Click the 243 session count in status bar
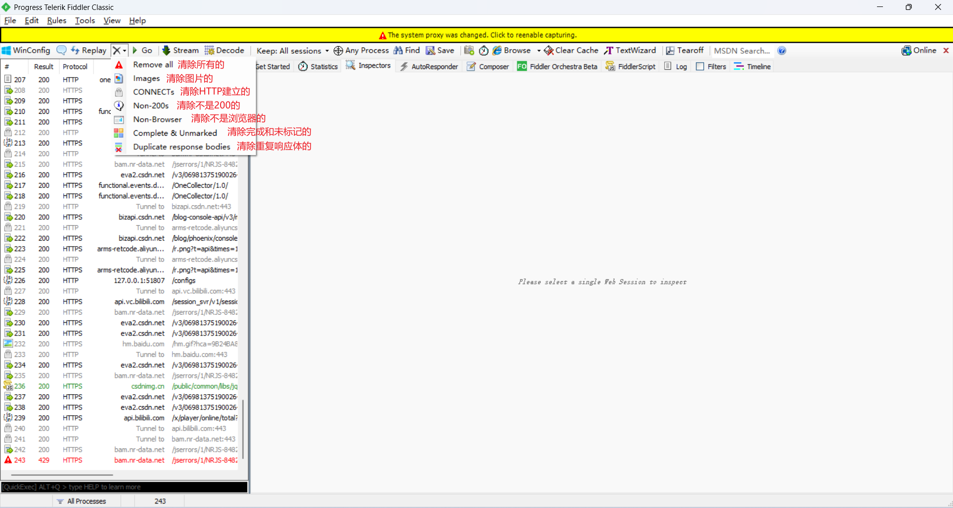The height and width of the screenshot is (508, 953). [160, 501]
